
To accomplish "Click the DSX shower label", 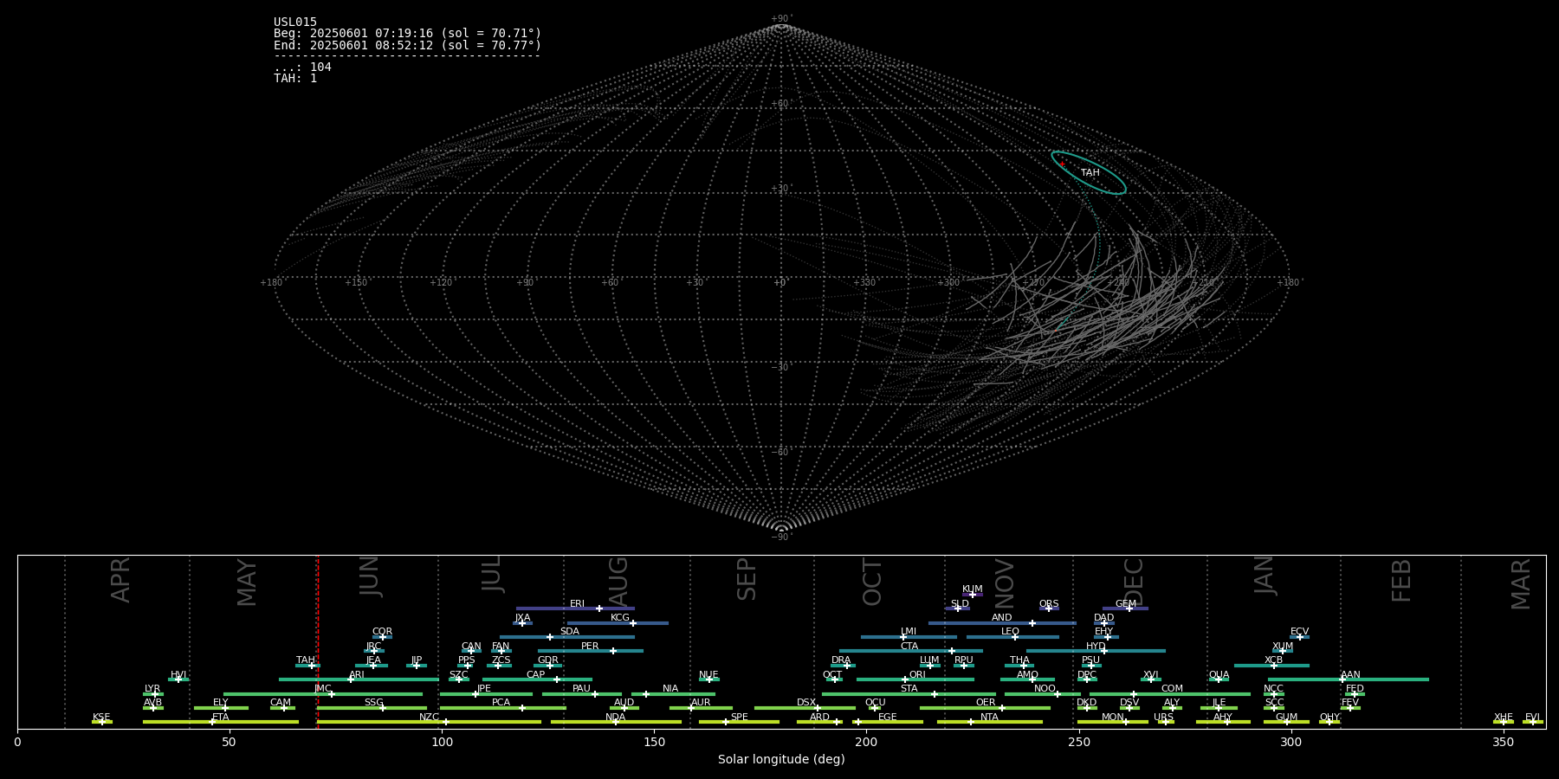I will click(806, 703).
